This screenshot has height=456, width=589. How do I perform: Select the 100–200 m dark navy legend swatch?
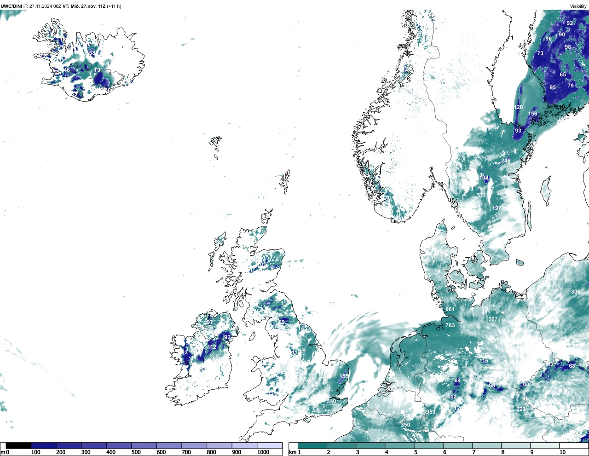(44, 446)
